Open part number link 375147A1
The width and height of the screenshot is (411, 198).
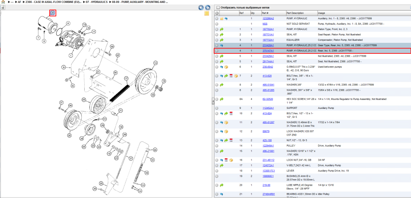tap(268, 51)
